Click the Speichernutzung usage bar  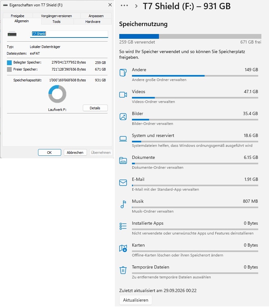coord(190,37)
